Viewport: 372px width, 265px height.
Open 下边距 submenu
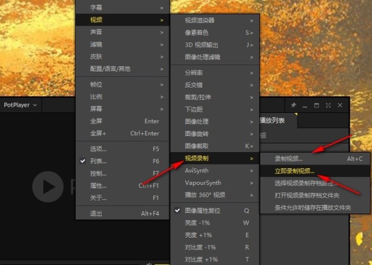point(215,109)
